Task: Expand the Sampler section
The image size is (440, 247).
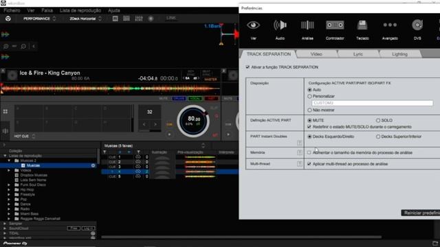Action: click(x=5, y=224)
